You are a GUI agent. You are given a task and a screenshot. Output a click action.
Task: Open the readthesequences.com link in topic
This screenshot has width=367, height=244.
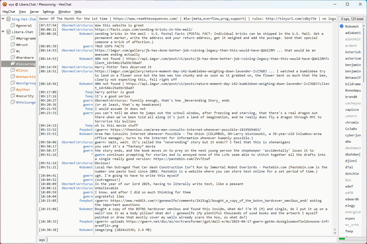tap(145, 19)
